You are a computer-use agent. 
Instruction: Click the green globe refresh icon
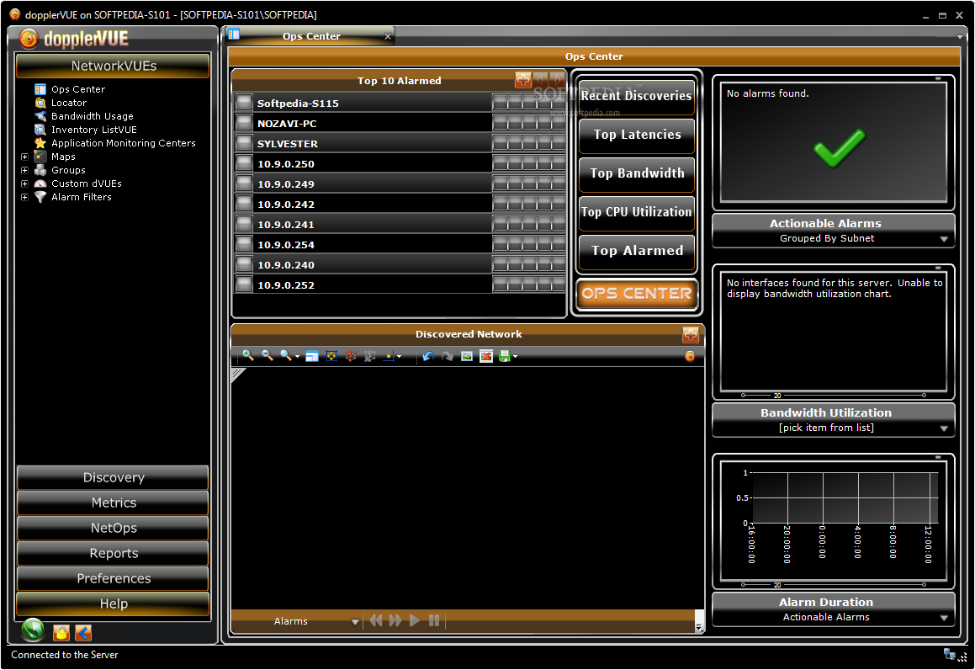[33, 630]
